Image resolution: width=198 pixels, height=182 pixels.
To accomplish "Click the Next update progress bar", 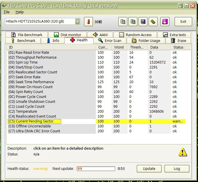I will (x=96, y=169).
